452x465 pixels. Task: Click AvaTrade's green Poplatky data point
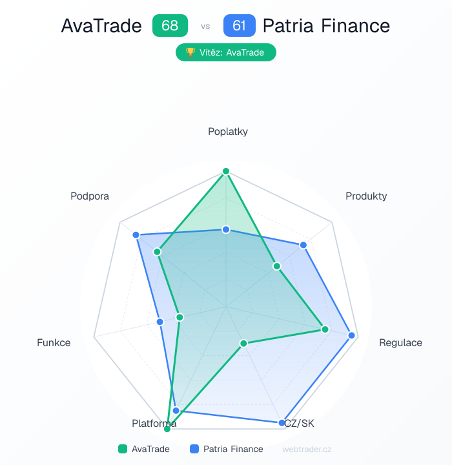226,171
